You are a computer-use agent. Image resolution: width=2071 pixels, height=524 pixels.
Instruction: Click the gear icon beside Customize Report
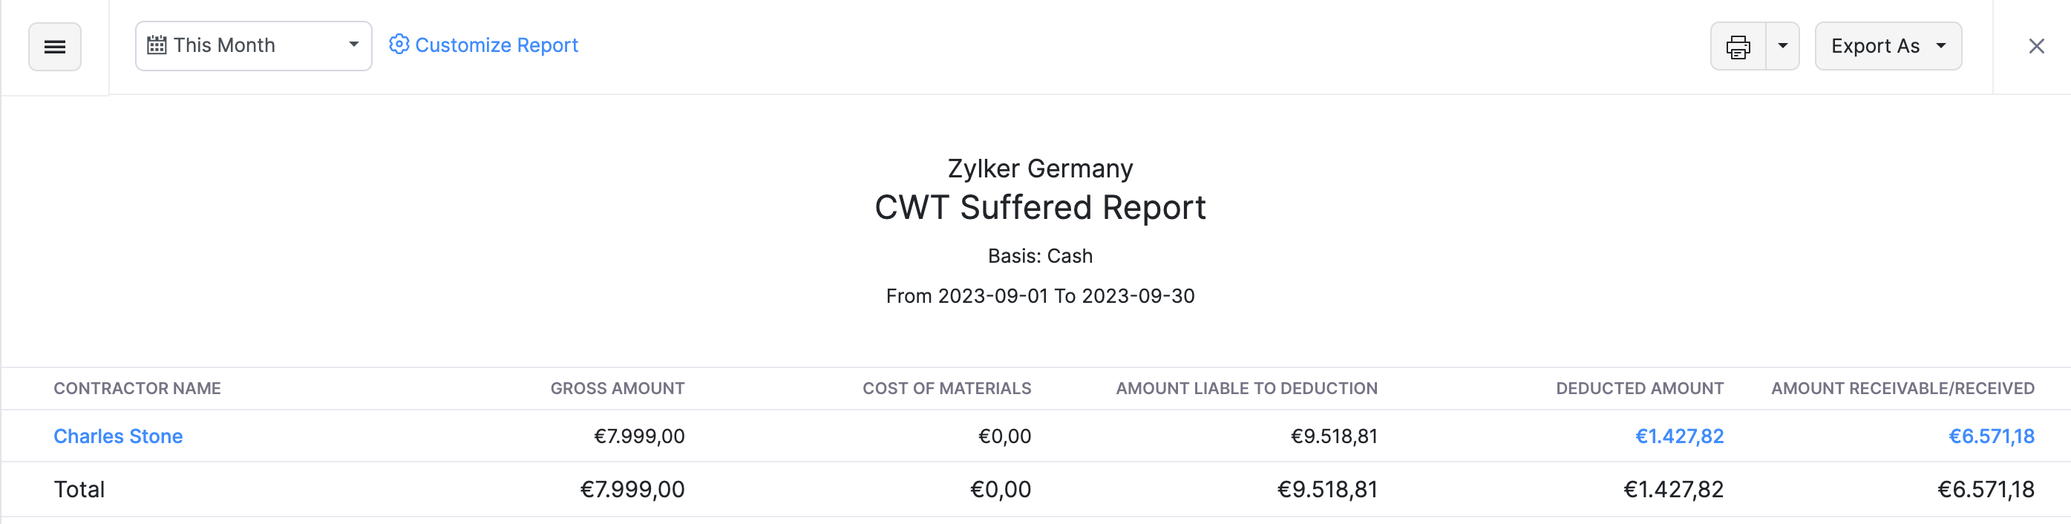pos(399,45)
